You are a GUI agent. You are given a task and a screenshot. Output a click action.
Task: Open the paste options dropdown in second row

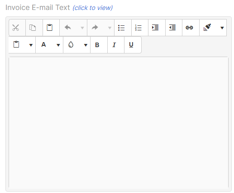(31, 45)
